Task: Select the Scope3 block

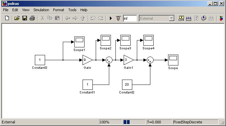Action: click(x=125, y=40)
